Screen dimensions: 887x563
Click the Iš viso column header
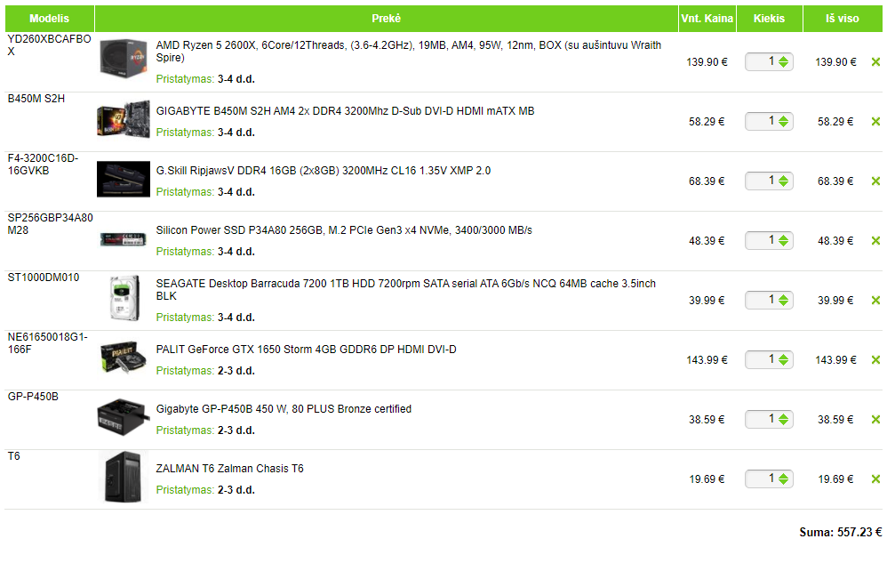(x=843, y=19)
